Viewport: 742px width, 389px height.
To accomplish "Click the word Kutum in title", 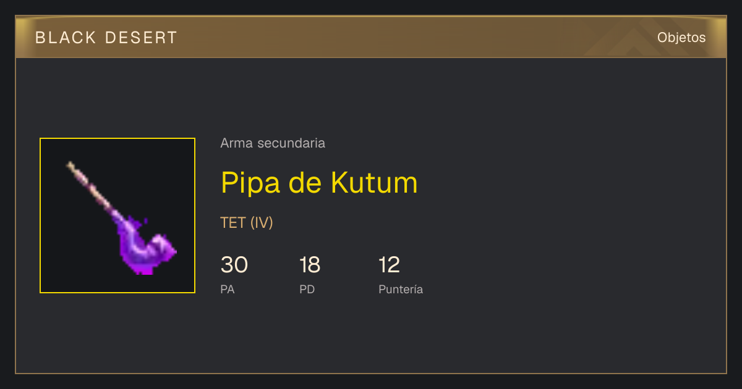I will point(374,183).
